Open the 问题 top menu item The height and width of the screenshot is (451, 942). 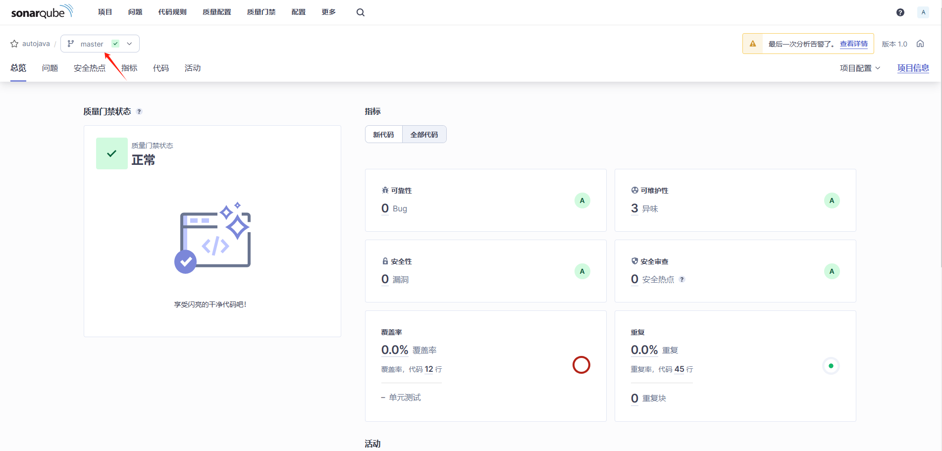click(135, 12)
